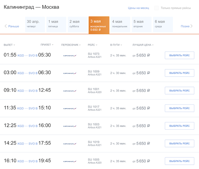199x169 pixels.
Task: Sort flights by Прилет column
Action: pos(47,45)
